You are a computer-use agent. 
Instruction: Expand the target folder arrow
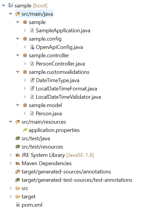pyautogui.click(x=11, y=197)
